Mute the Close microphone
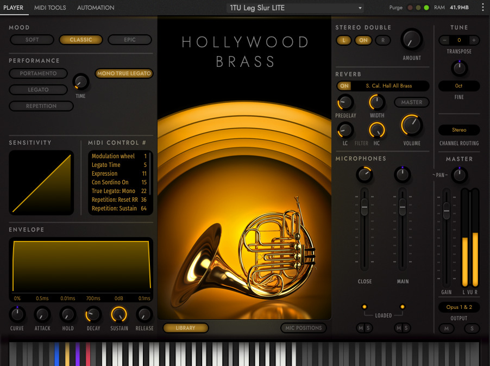Image resolution: width=490 pixels, height=366 pixels. point(360,328)
